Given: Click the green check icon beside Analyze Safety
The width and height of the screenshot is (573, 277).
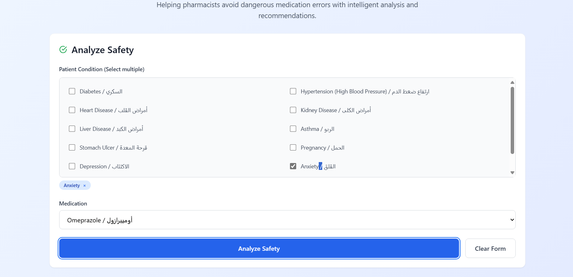Looking at the screenshot, I should coord(63,50).
